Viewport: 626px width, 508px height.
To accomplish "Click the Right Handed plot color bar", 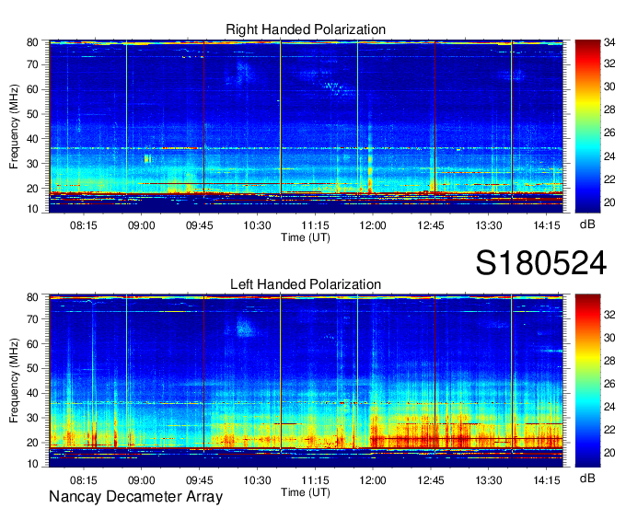I will (x=587, y=126).
